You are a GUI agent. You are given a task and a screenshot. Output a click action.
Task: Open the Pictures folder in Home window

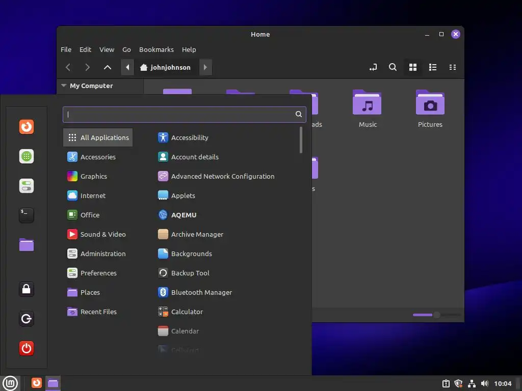(430, 109)
